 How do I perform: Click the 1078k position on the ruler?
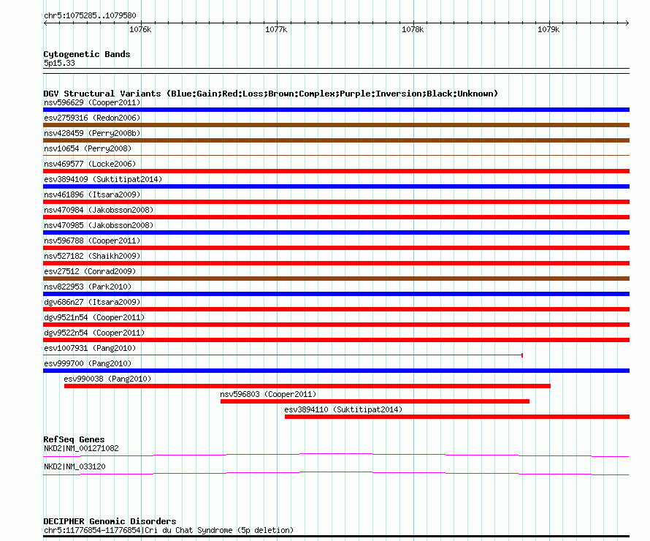point(413,30)
